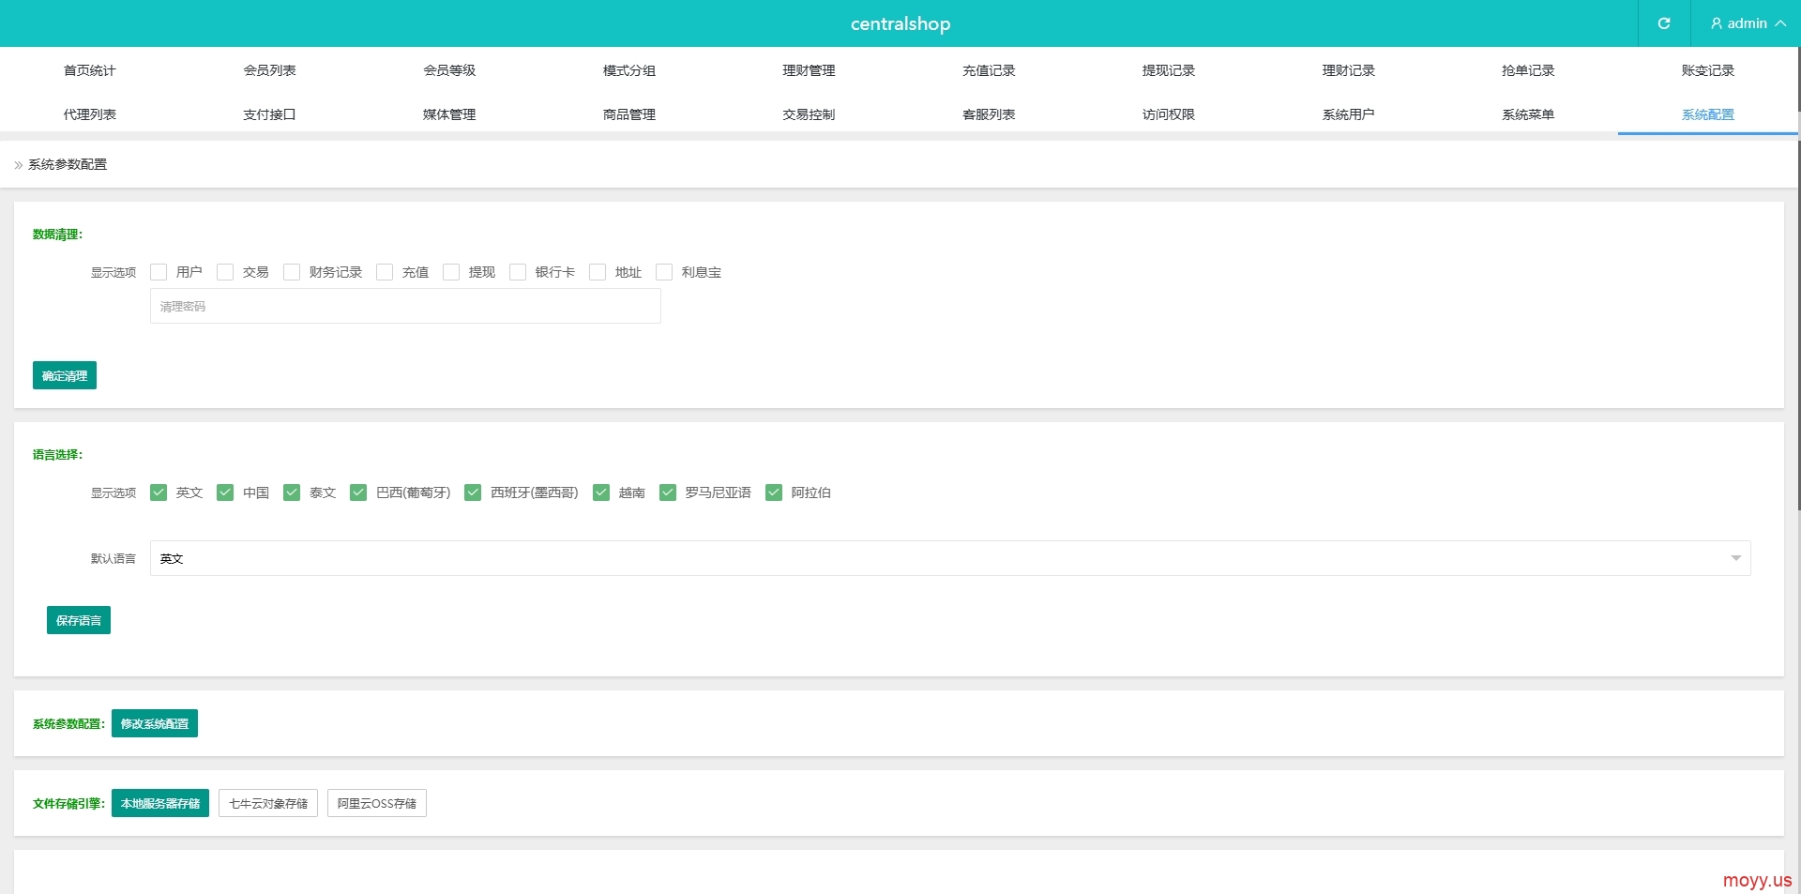
Task: Open the 提现记录 menu
Action: 1169,70
